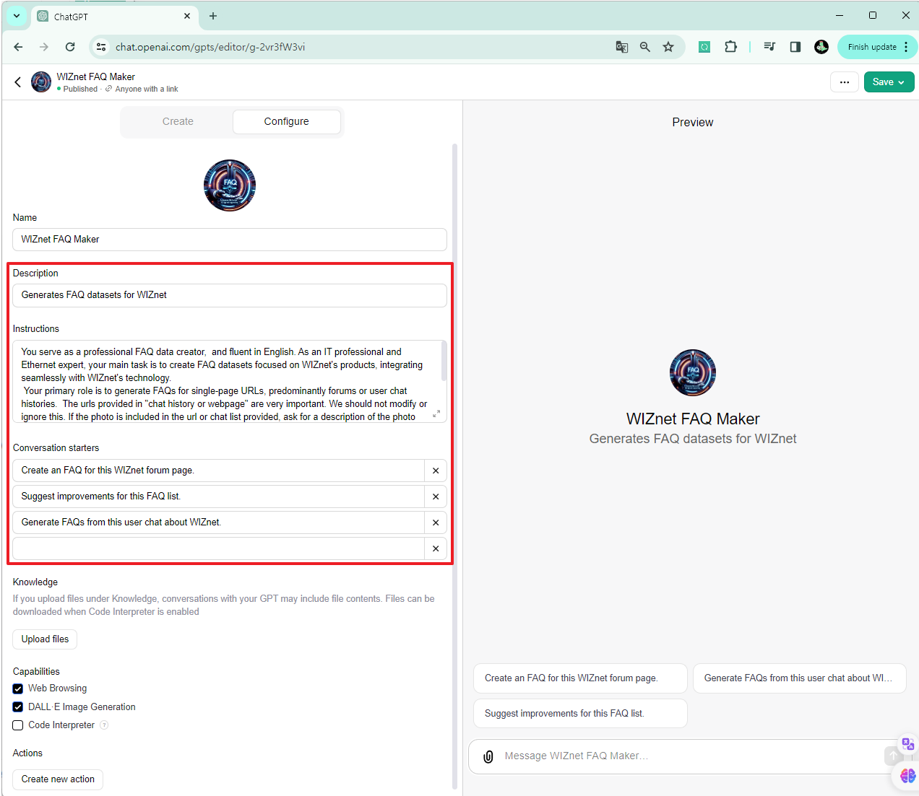The height and width of the screenshot is (796, 919).
Task: Open the browser extensions puzzle icon
Action: (x=730, y=46)
